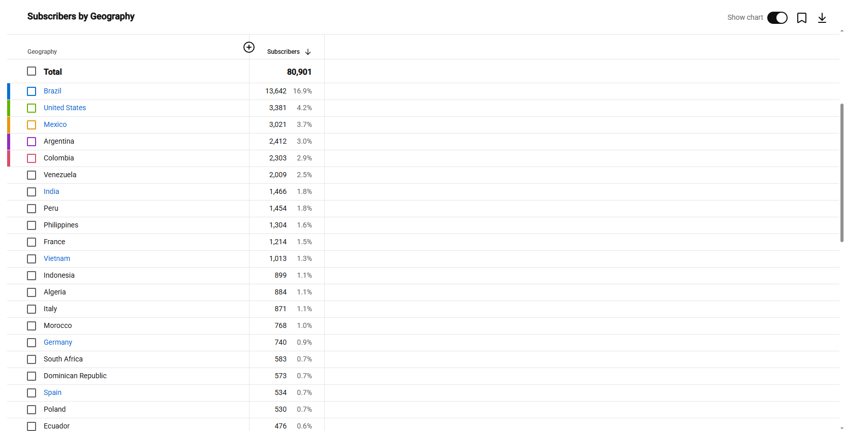Toggle the purple Argentina checkbox

[x=32, y=142]
